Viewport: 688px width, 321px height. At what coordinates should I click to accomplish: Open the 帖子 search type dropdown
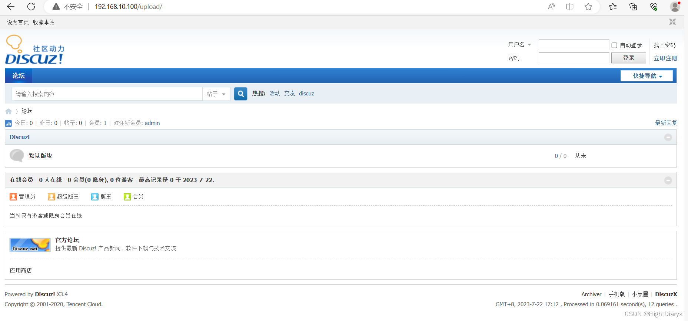(216, 94)
